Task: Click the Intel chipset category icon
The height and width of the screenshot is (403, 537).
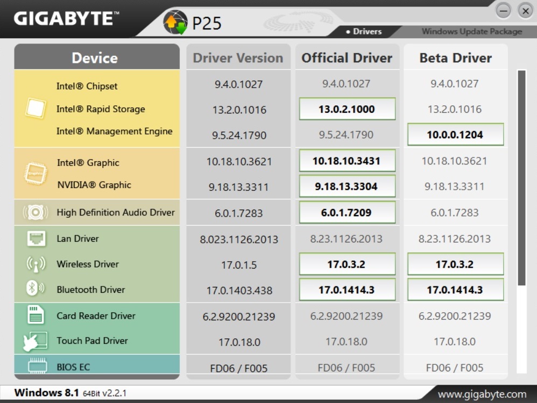Action: (36, 109)
